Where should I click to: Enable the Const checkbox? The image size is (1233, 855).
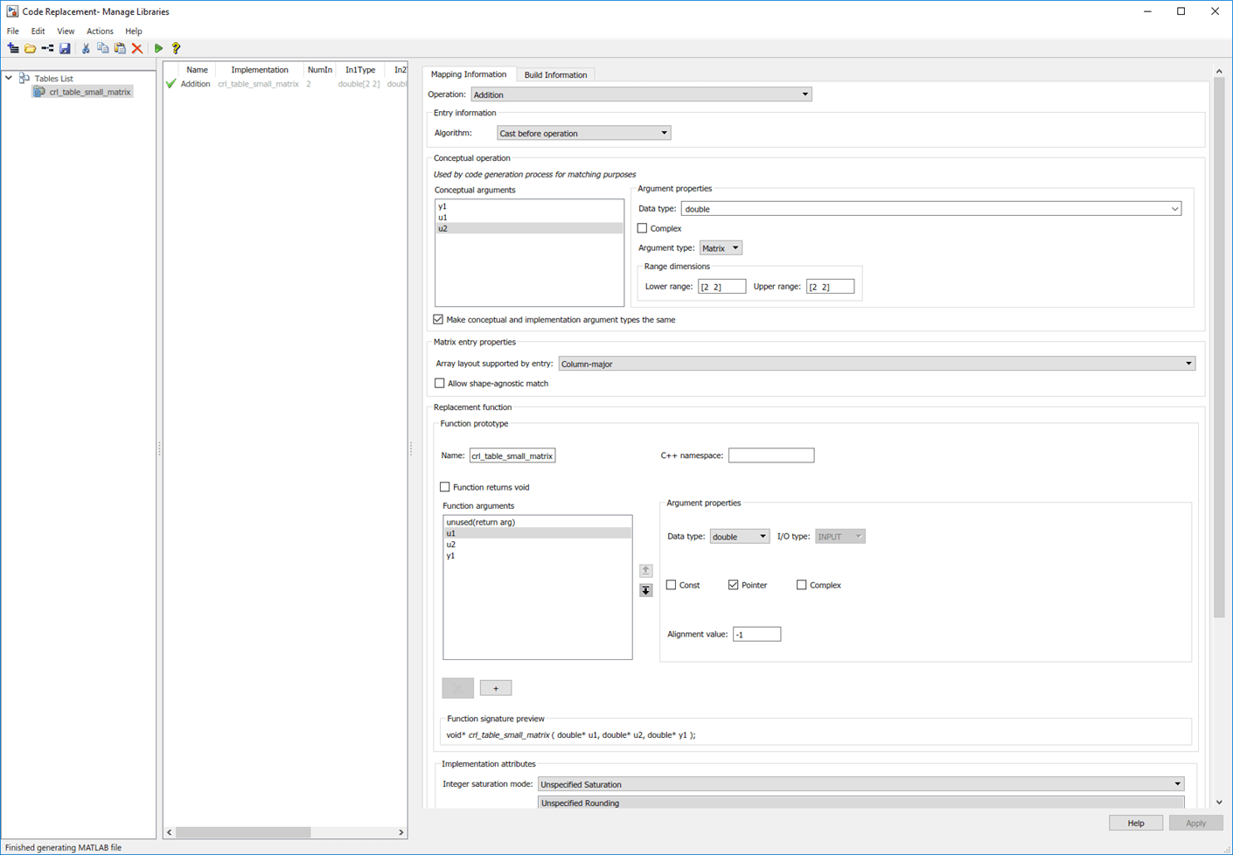672,585
